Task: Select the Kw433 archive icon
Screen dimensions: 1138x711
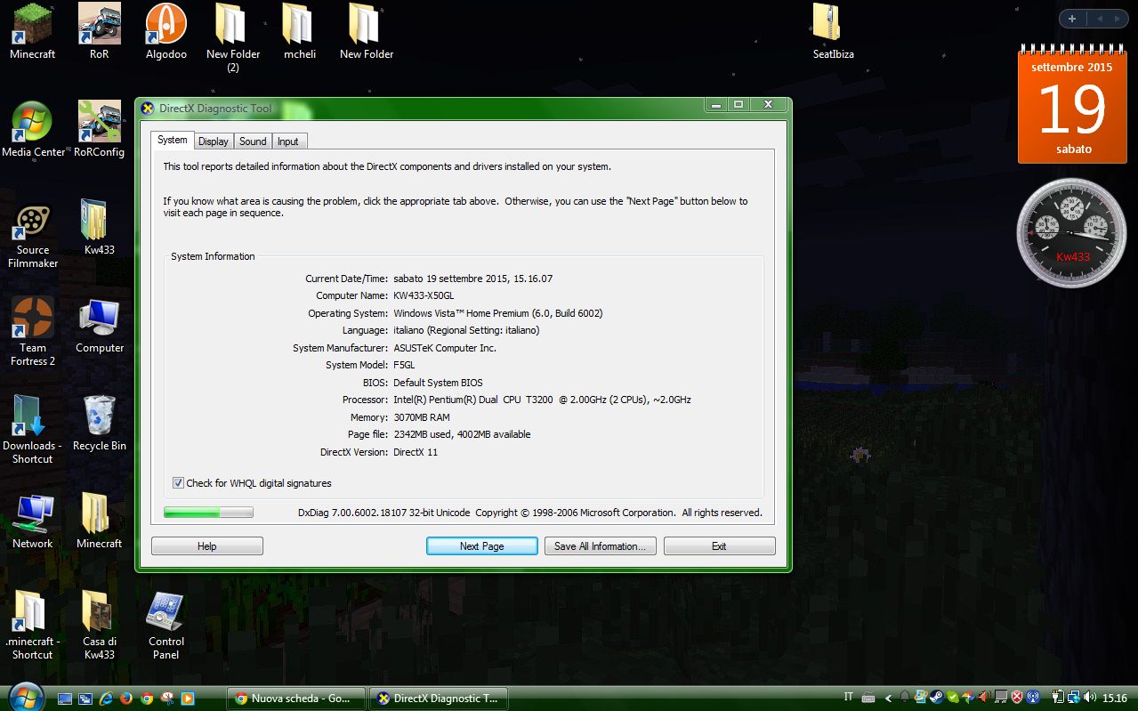Action: 99,227
